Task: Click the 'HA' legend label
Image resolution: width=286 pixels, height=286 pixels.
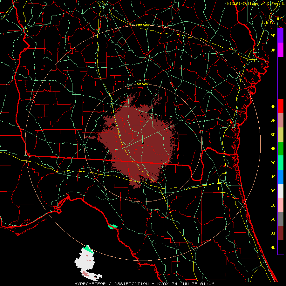Action: 273,106
